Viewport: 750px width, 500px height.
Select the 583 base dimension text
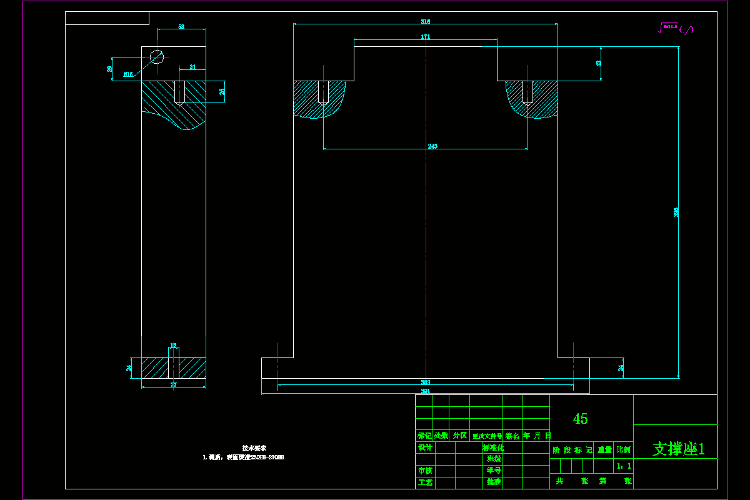pos(426,382)
